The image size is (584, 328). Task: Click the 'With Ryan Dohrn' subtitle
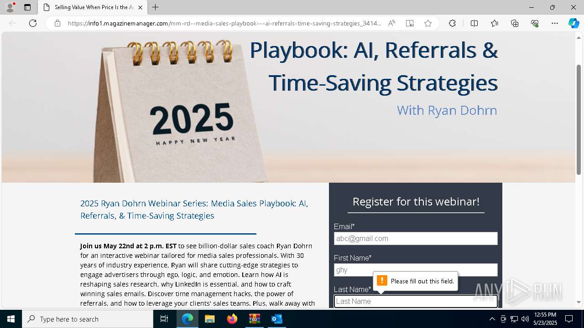[x=447, y=110]
